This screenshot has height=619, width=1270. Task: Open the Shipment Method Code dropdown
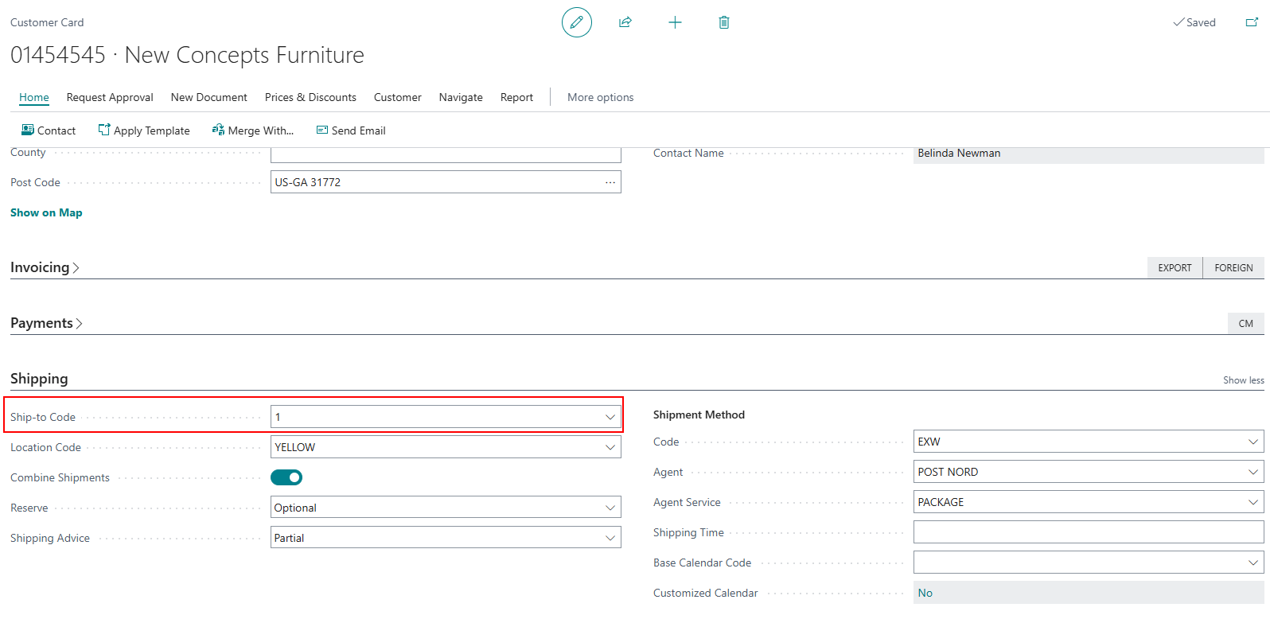coord(1253,442)
